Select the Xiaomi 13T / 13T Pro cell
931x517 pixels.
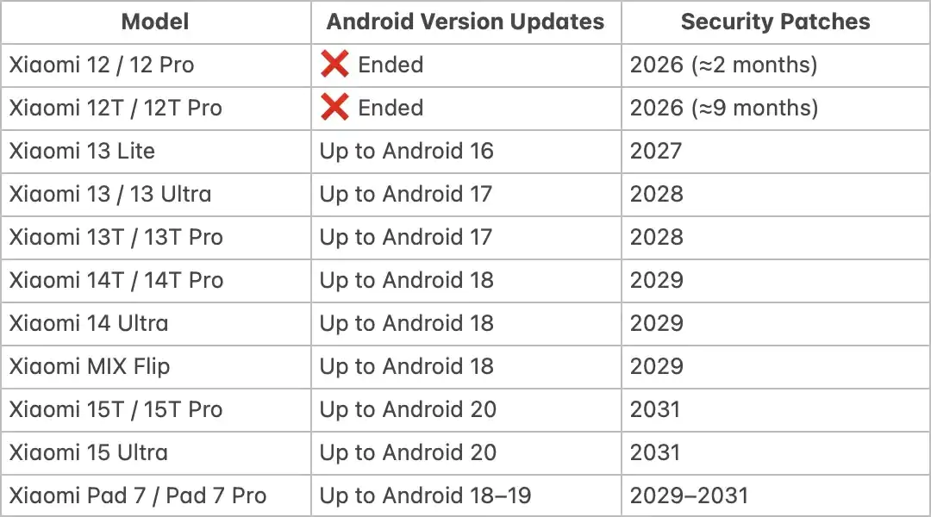116,237
